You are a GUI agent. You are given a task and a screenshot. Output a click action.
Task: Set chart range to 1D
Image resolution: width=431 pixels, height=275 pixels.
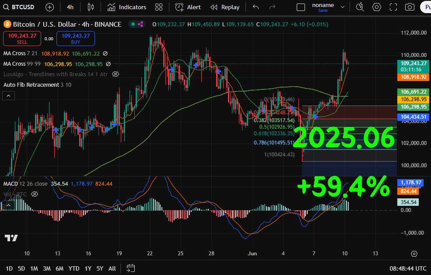point(9,268)
